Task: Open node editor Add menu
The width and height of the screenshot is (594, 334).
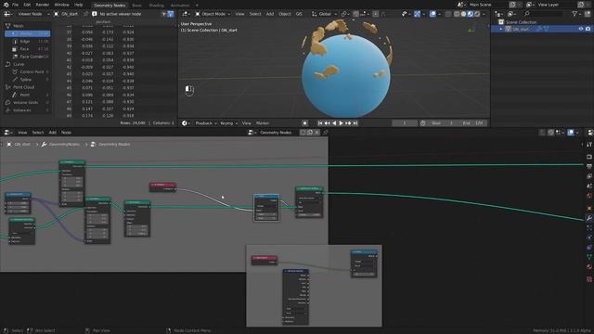Action: pos(52,133)
